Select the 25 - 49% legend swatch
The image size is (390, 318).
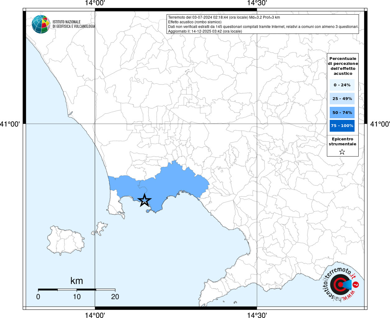[342, 98]
